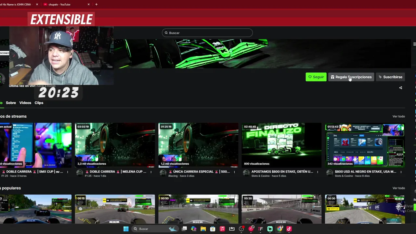Close the JOHN CENA browser tab

pos(37,4)
